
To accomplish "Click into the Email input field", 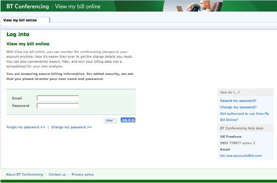I will click(x=58, y=98).
